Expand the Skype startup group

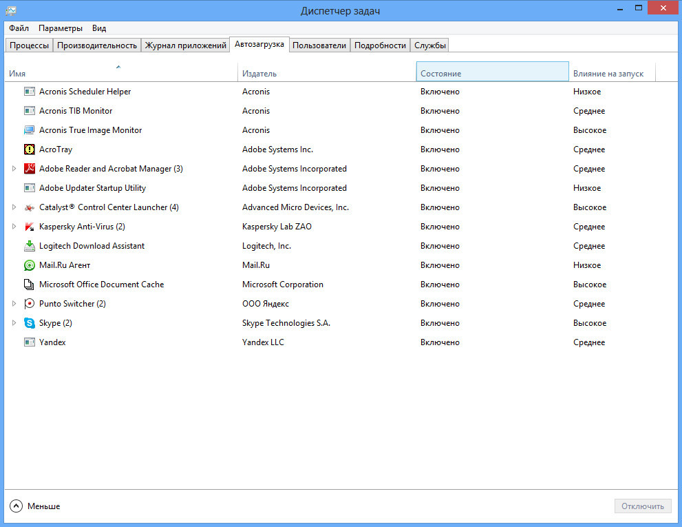coord(14,323)
